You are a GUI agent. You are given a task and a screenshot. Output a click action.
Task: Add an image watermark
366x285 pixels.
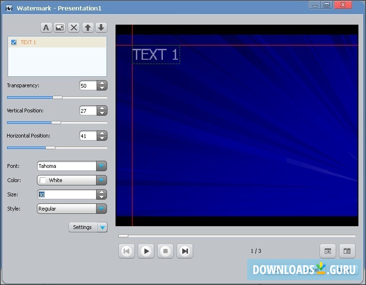click(60, 28)
